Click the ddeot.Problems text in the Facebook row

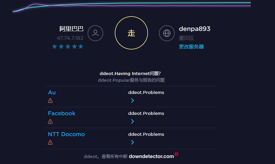(146, 114)
